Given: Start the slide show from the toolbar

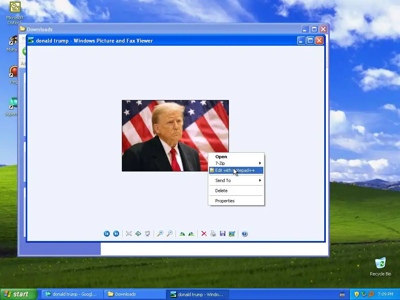Looking at the screenshot, I should [x=147, y=234].
